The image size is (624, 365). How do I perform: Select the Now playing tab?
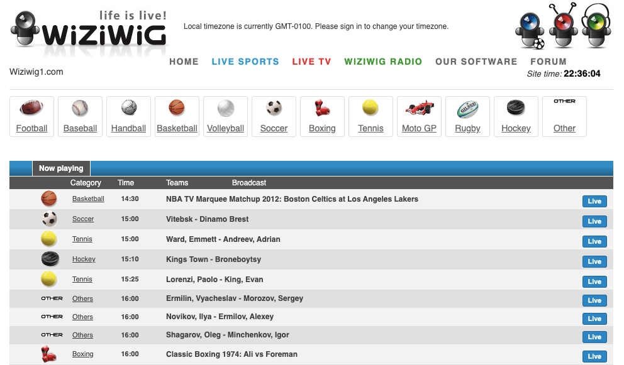point(61,168)
